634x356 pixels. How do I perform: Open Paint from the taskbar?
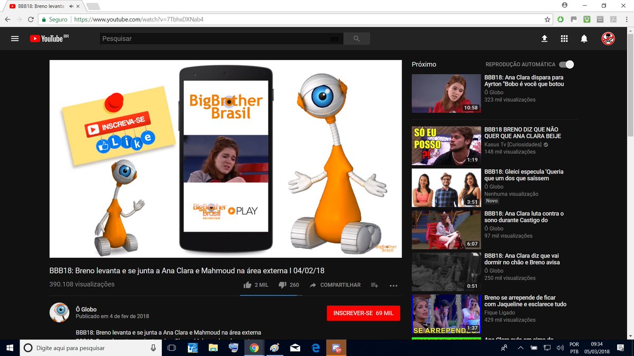275,348
